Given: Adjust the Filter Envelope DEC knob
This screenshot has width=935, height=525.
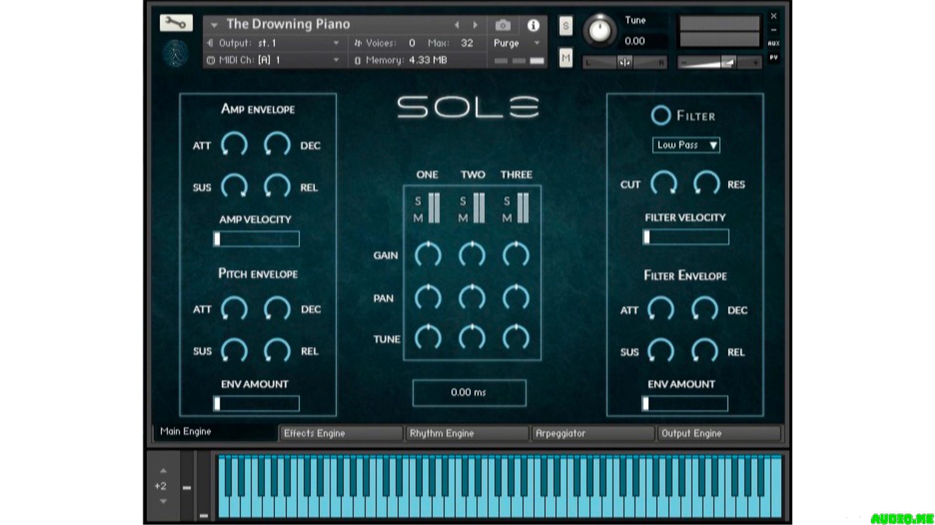Looking at the screenshot, I should pyautogui.click(x=705, y=309).
